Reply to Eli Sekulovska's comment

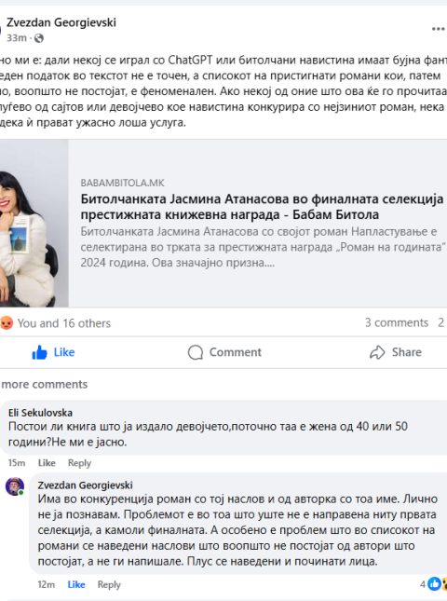click(79, 463)
